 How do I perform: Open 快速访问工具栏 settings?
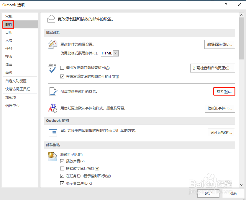[20, 89]
